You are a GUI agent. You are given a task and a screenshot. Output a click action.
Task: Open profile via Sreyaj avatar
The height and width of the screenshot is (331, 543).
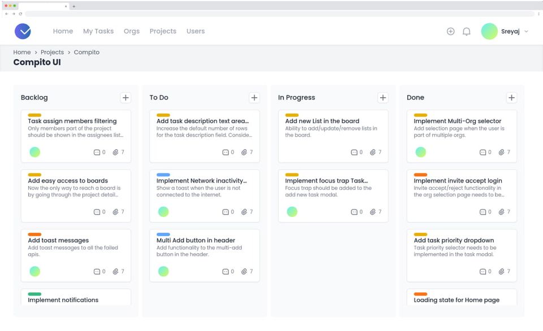click(489, 32)
